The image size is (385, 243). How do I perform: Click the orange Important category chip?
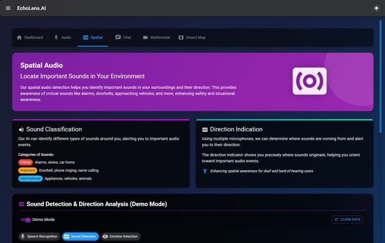click(x=28, y=170)
